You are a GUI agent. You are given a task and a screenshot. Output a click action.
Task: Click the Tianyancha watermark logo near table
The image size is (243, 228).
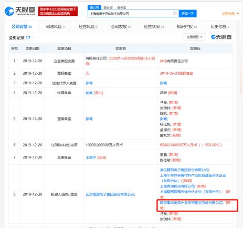(221, 37)
